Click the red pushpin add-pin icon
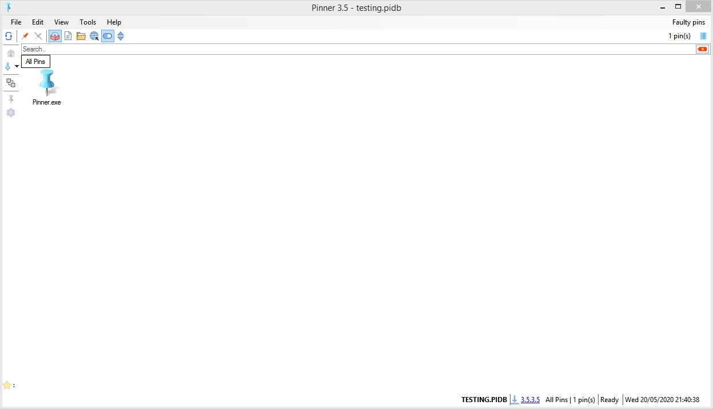Screen dimensions: 713x409 [25, 36]
